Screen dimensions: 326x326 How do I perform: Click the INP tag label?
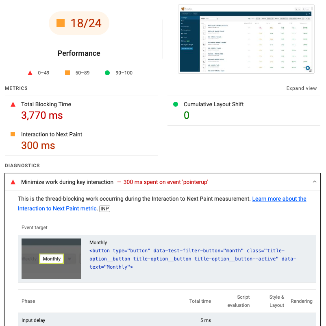[x=104, y=209]
